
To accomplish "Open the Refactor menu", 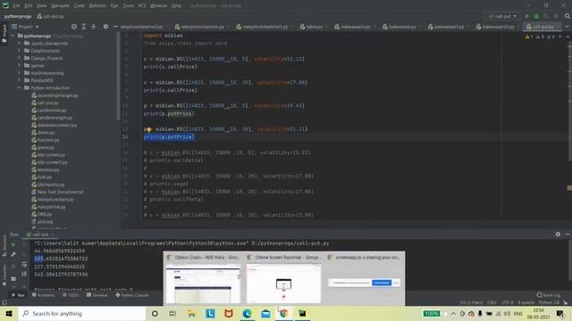I will 97,5.
